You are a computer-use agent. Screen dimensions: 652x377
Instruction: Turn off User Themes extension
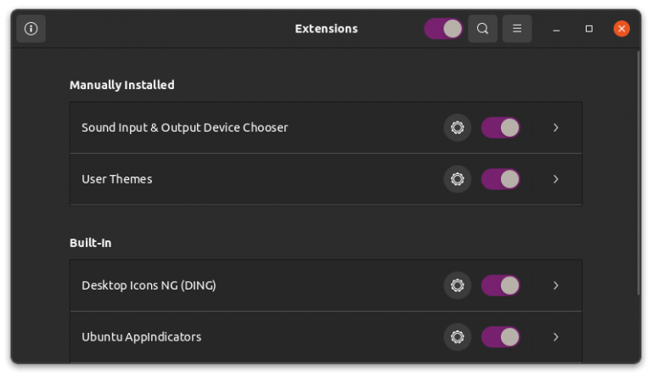tap(500, 179)
